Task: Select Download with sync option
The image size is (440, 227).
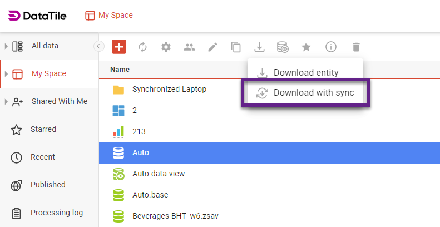Action: [305, 93]
